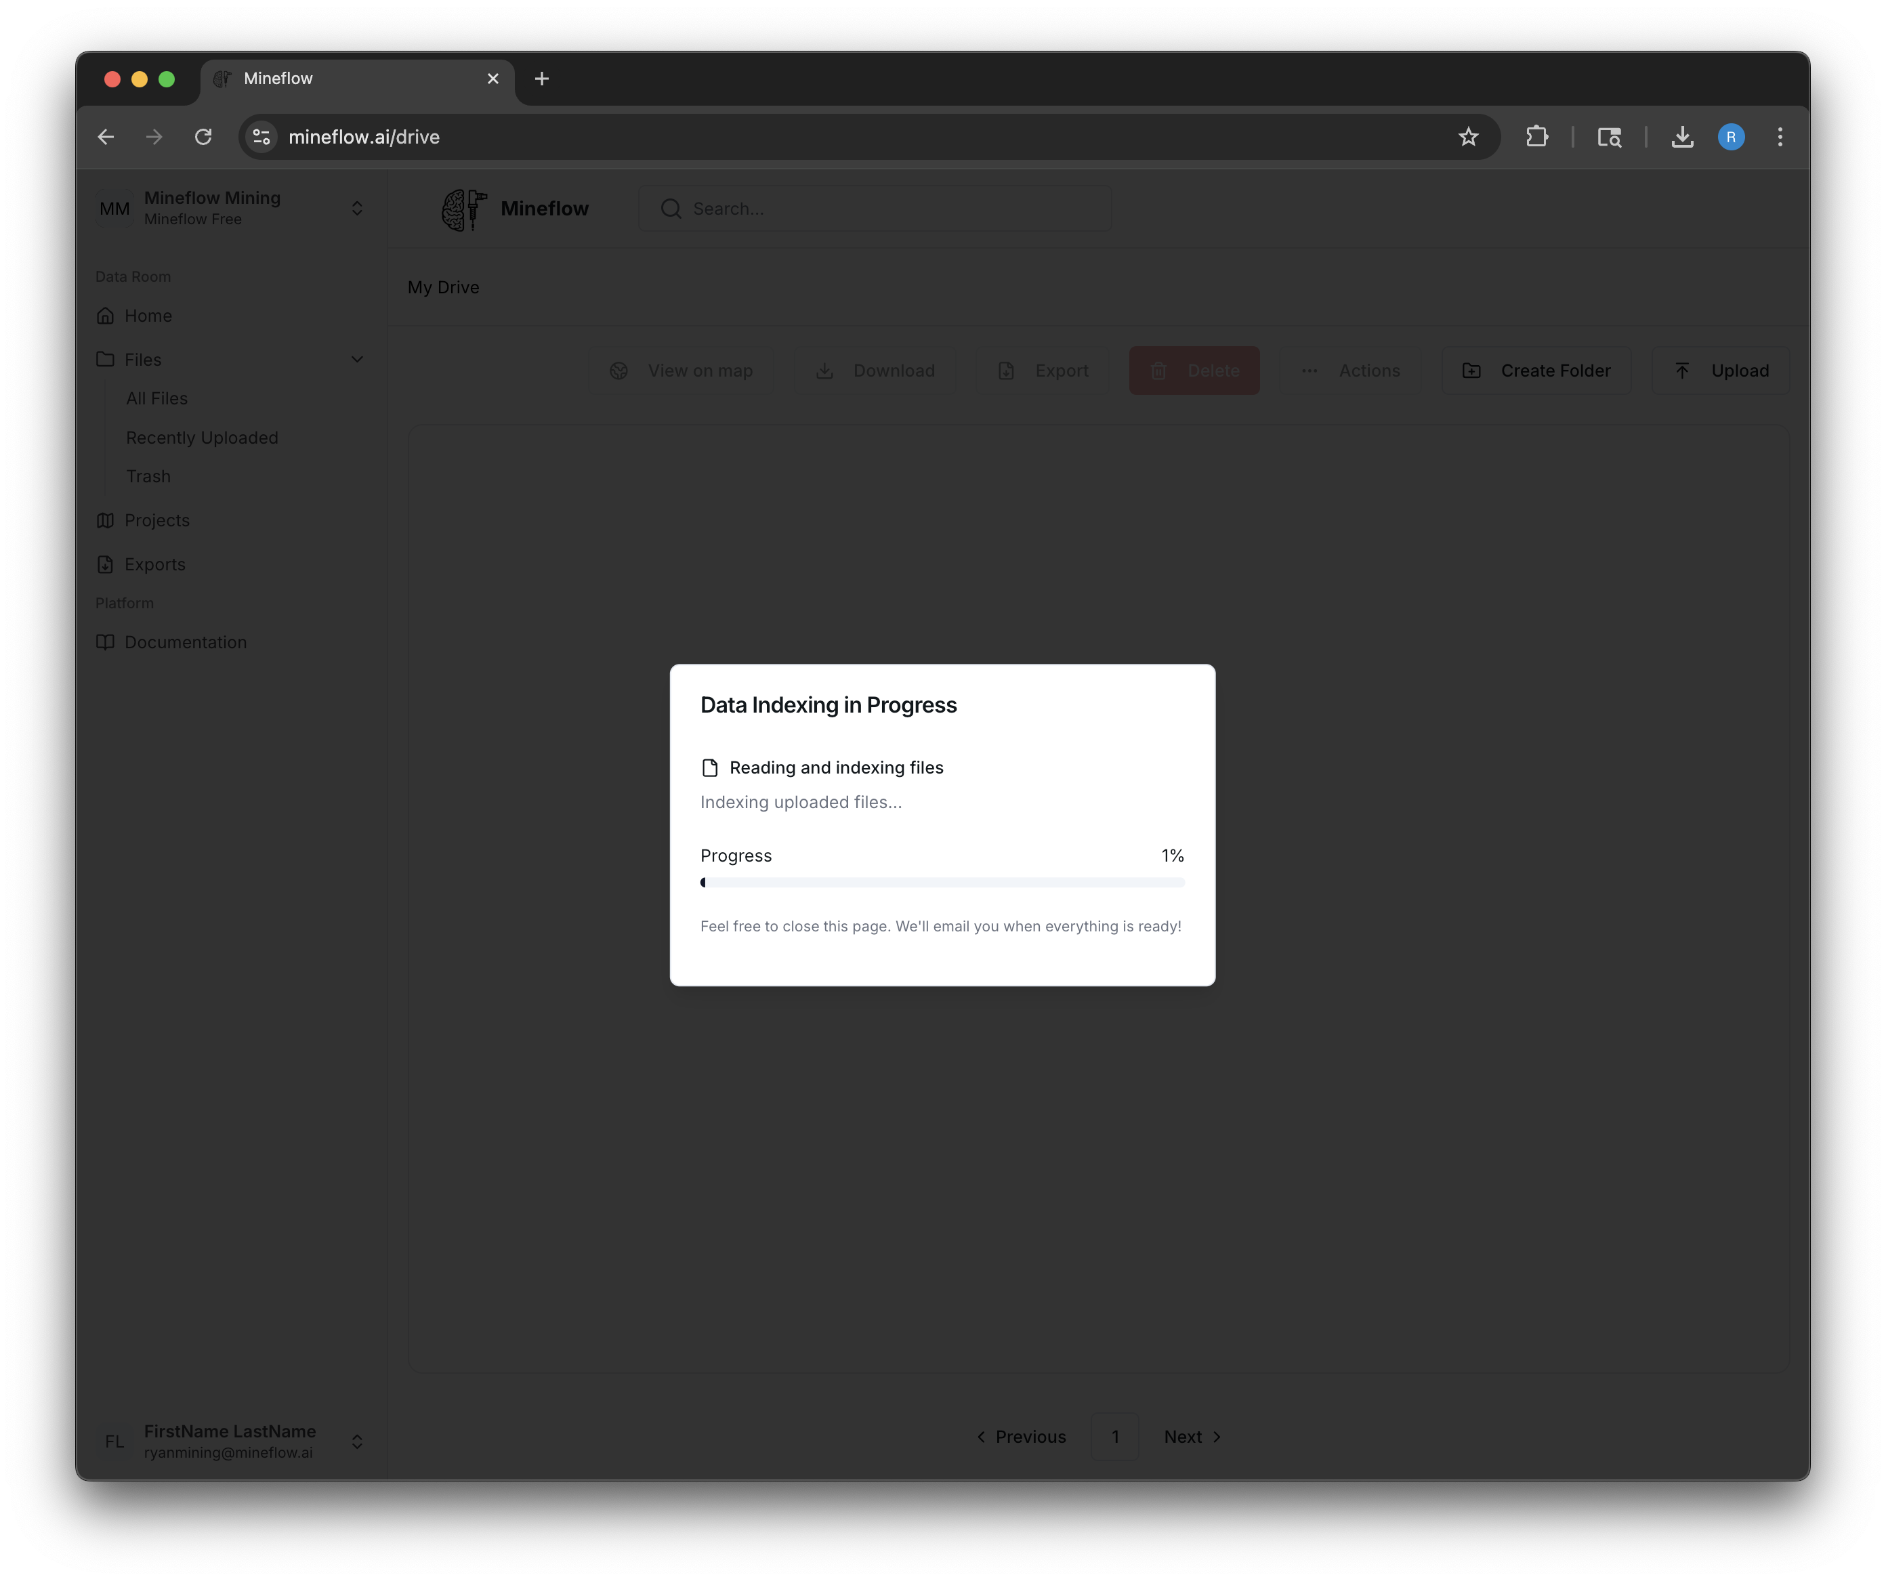Switch to the Recently Uploaded view
Screen dimensions: 1886x1581
point(202,437)
